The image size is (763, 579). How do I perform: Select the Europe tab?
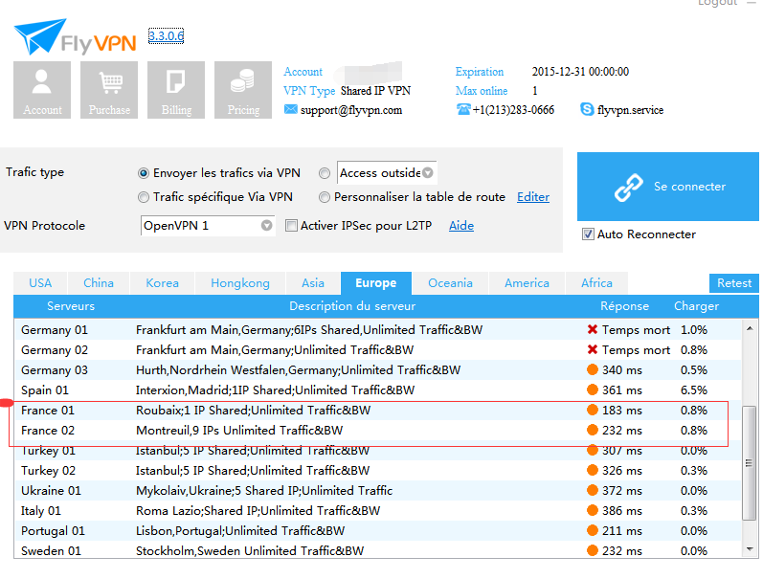click(x=376, y=283)
